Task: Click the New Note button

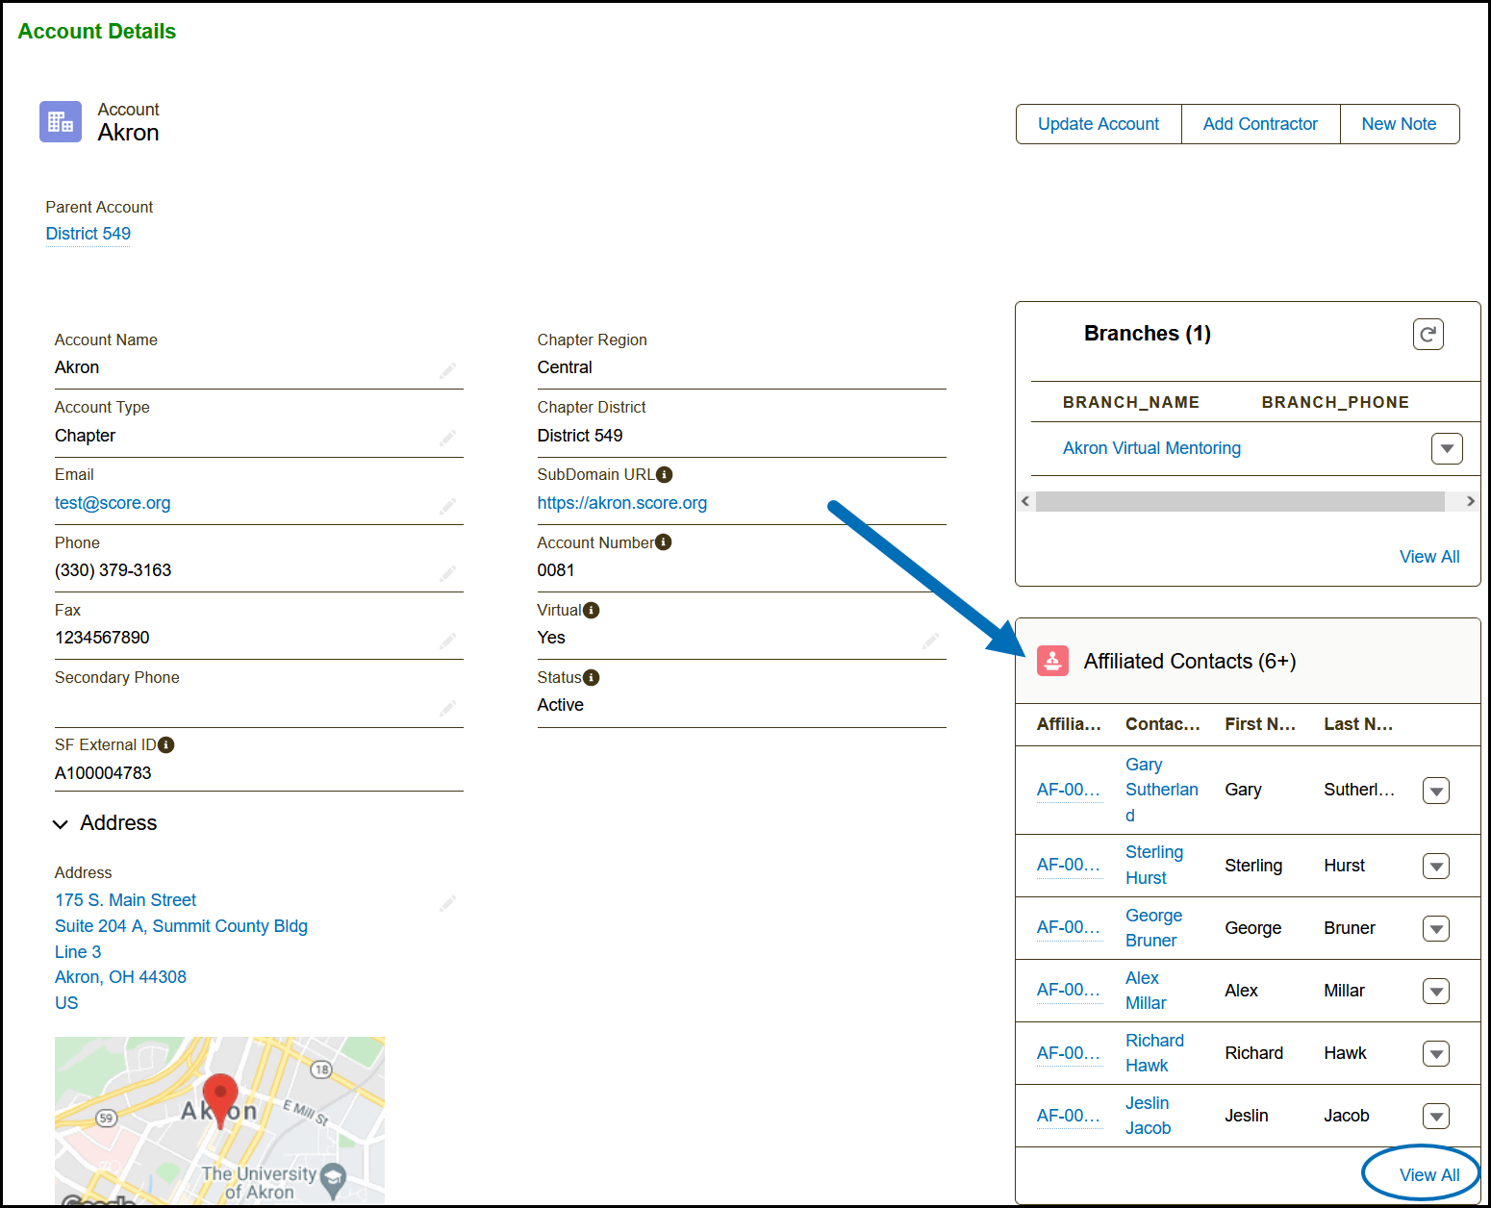Action: click(1398, 124)
